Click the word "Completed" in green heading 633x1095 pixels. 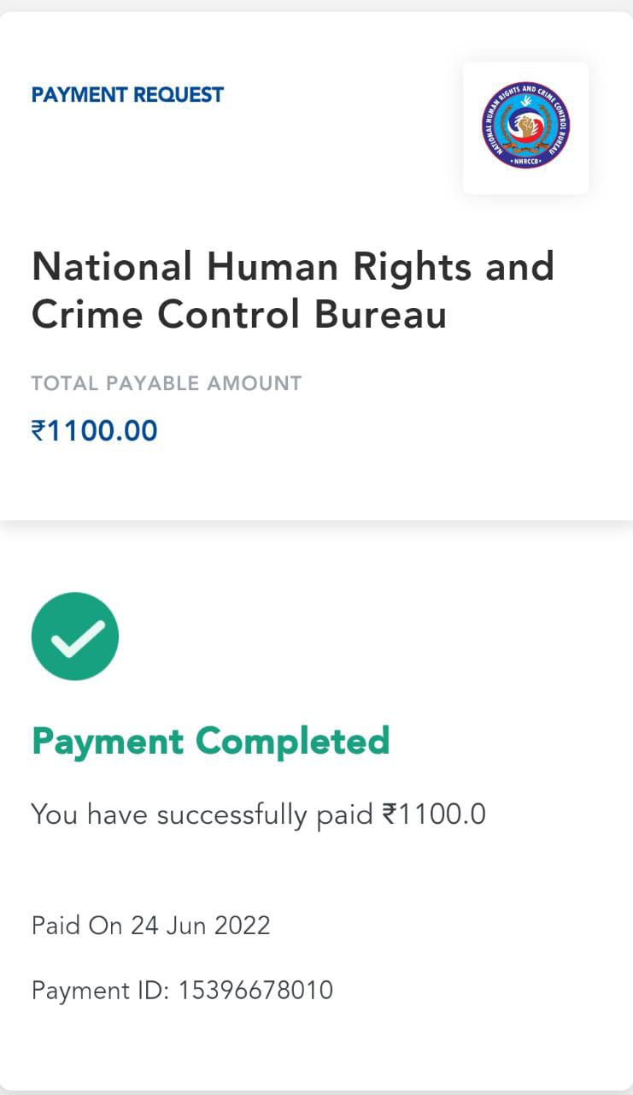pos(292,741)
